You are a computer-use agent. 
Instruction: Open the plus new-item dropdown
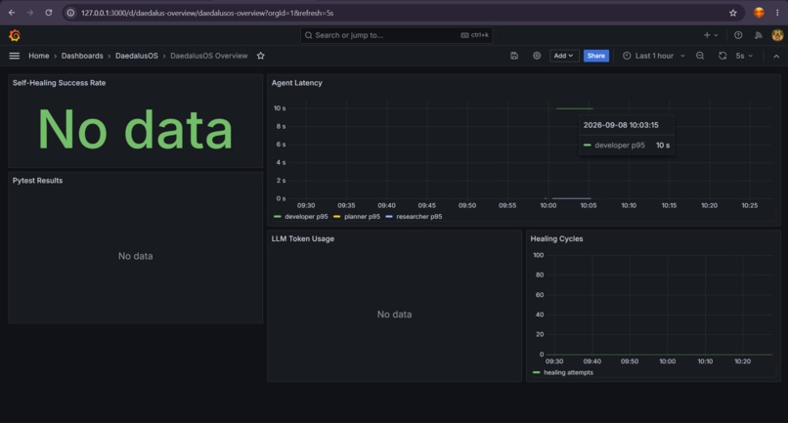coord(711,35)
